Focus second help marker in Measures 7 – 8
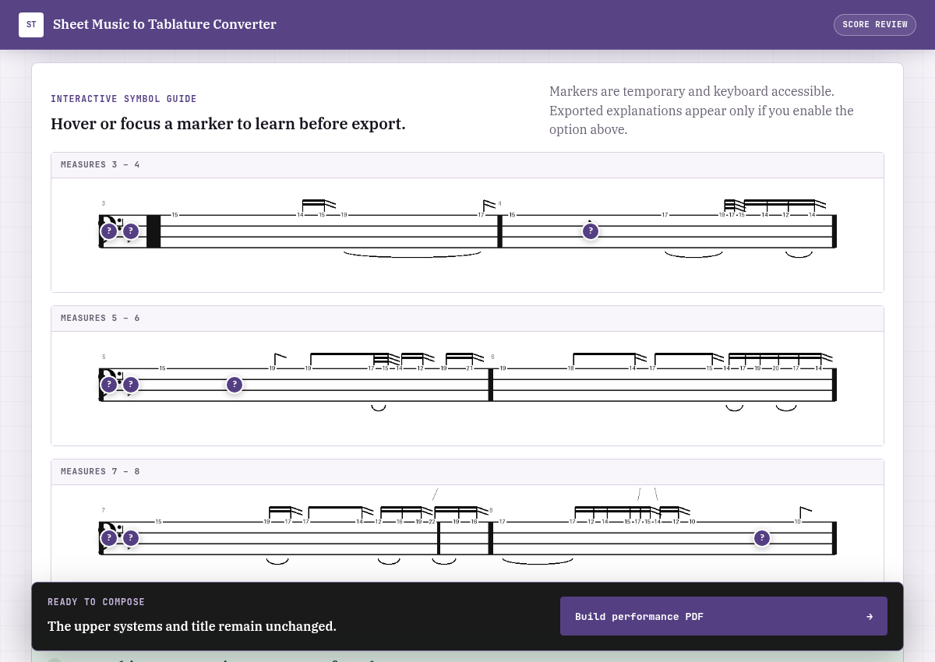 131,538
